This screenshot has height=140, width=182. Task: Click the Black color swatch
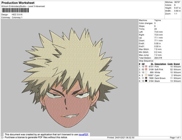click(146, 81)
